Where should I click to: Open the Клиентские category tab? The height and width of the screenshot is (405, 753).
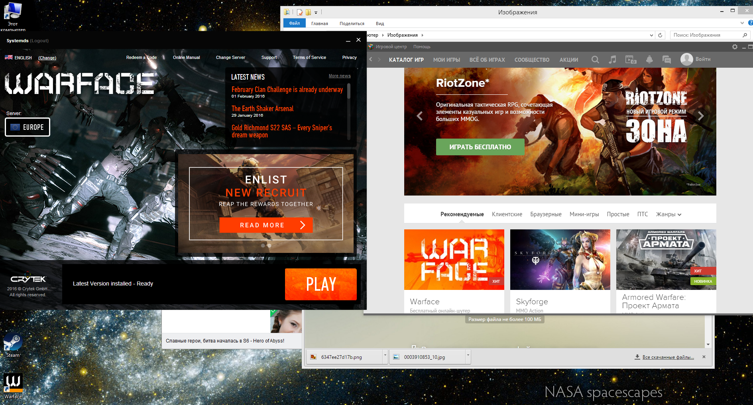point(507,214)
